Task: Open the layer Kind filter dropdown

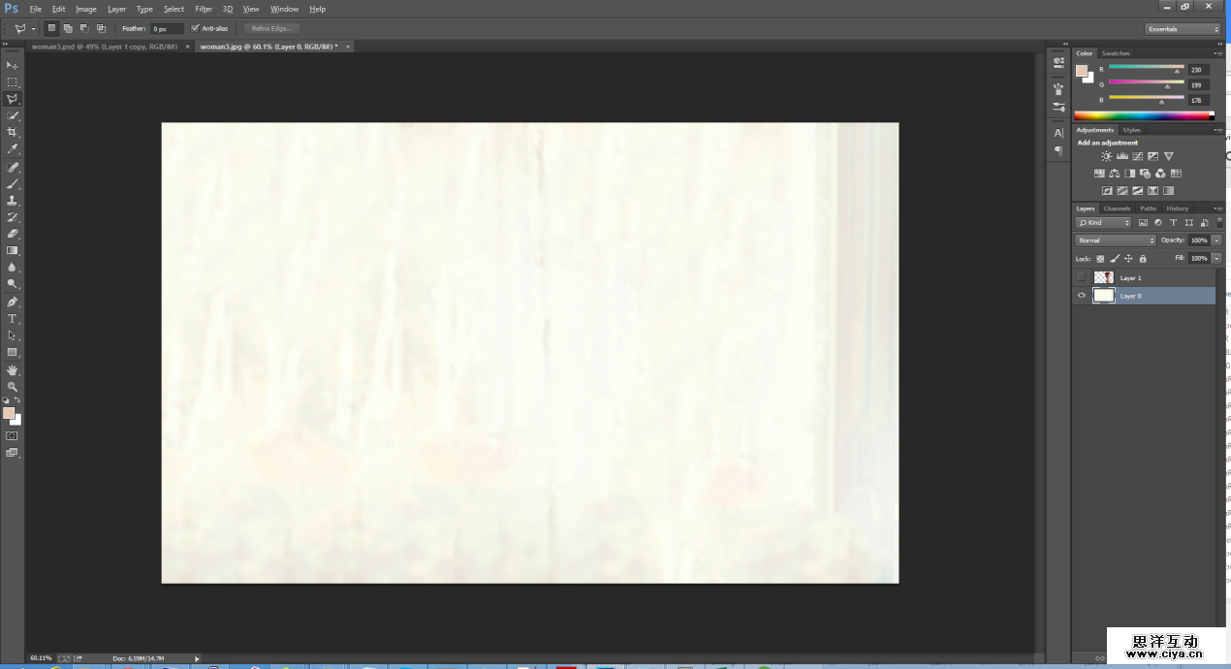Action: click(1104, 223)
